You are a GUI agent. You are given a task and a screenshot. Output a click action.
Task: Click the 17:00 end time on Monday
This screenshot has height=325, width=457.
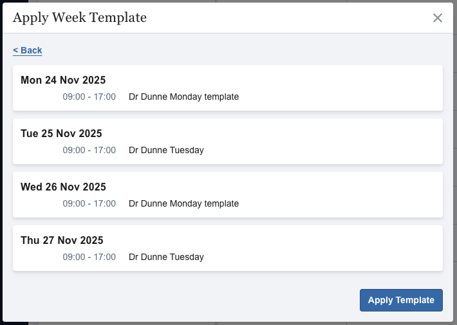pyautogui.click(x=105, y=97)
